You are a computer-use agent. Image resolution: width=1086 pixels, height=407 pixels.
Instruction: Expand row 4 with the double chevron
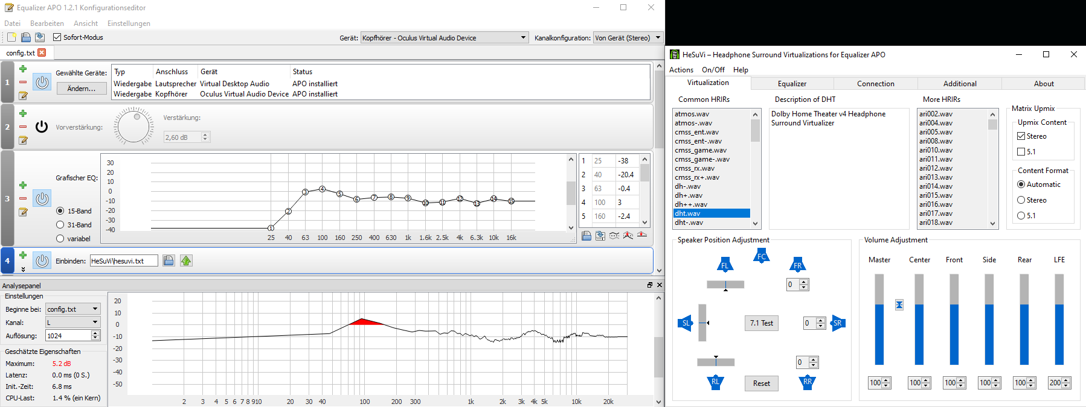23,270
